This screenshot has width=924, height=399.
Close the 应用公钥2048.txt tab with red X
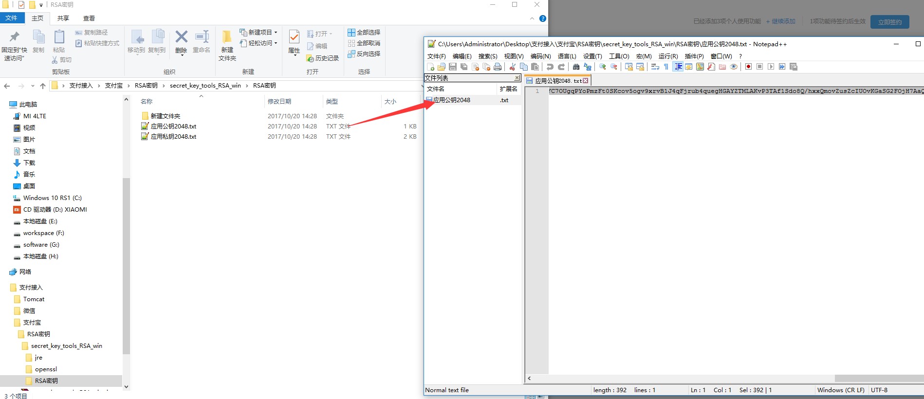586,81
